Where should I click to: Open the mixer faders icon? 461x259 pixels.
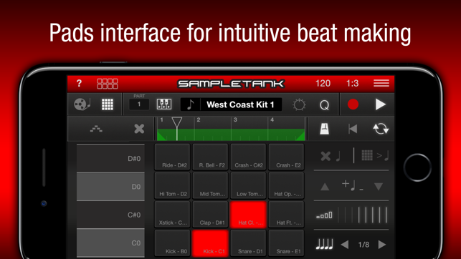click(164, 104)
